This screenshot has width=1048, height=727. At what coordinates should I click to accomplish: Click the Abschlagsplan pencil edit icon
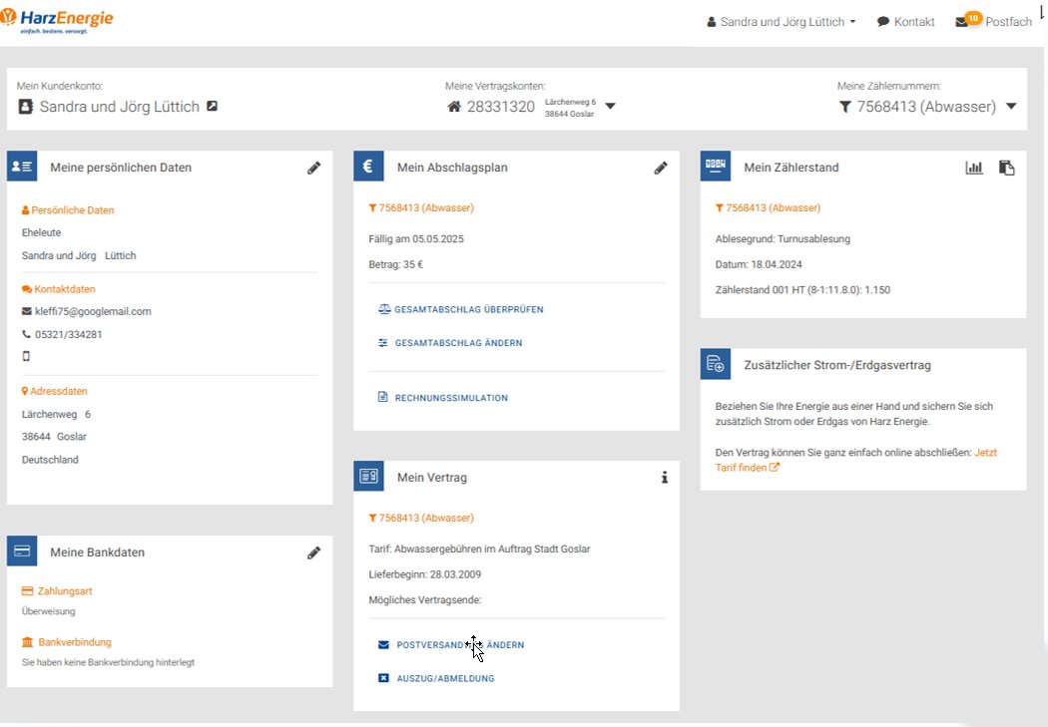[x=661, y=169]
